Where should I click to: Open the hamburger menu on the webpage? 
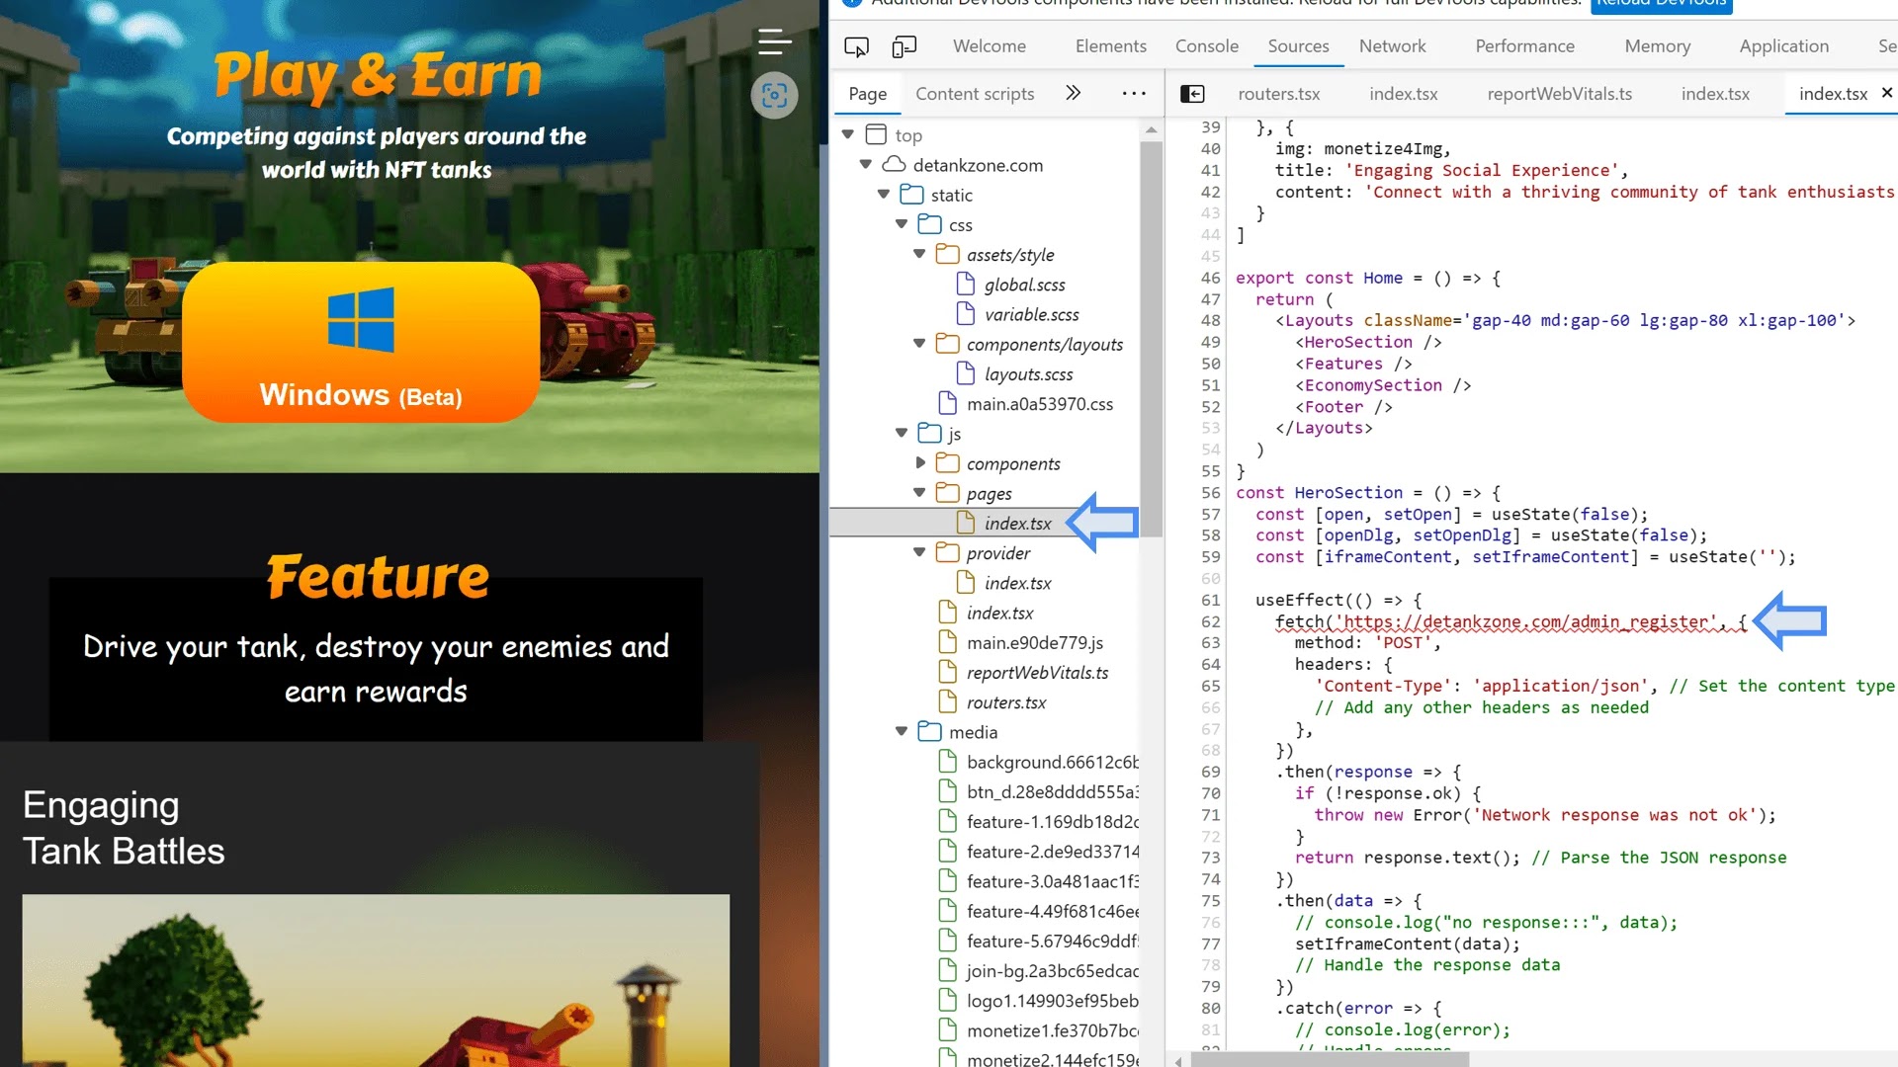(774, 41)
